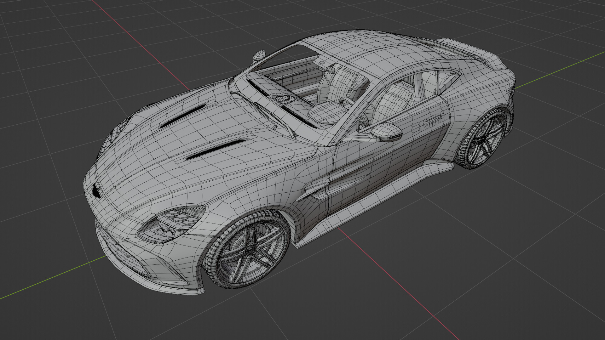Click the far-side door mirror near the windshield

click(x=259, y=56)
